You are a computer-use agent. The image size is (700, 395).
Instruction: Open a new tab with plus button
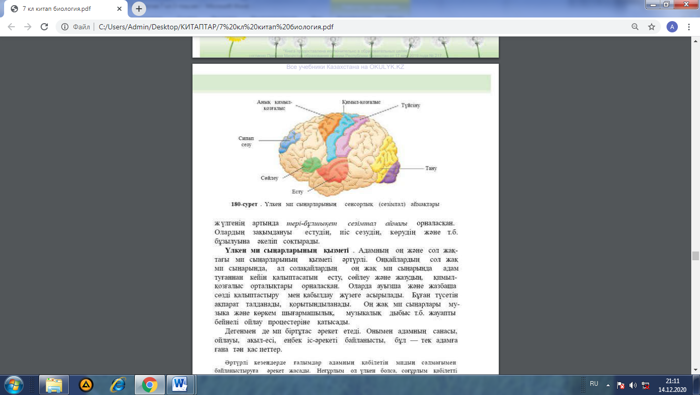[x=139, y=9]
